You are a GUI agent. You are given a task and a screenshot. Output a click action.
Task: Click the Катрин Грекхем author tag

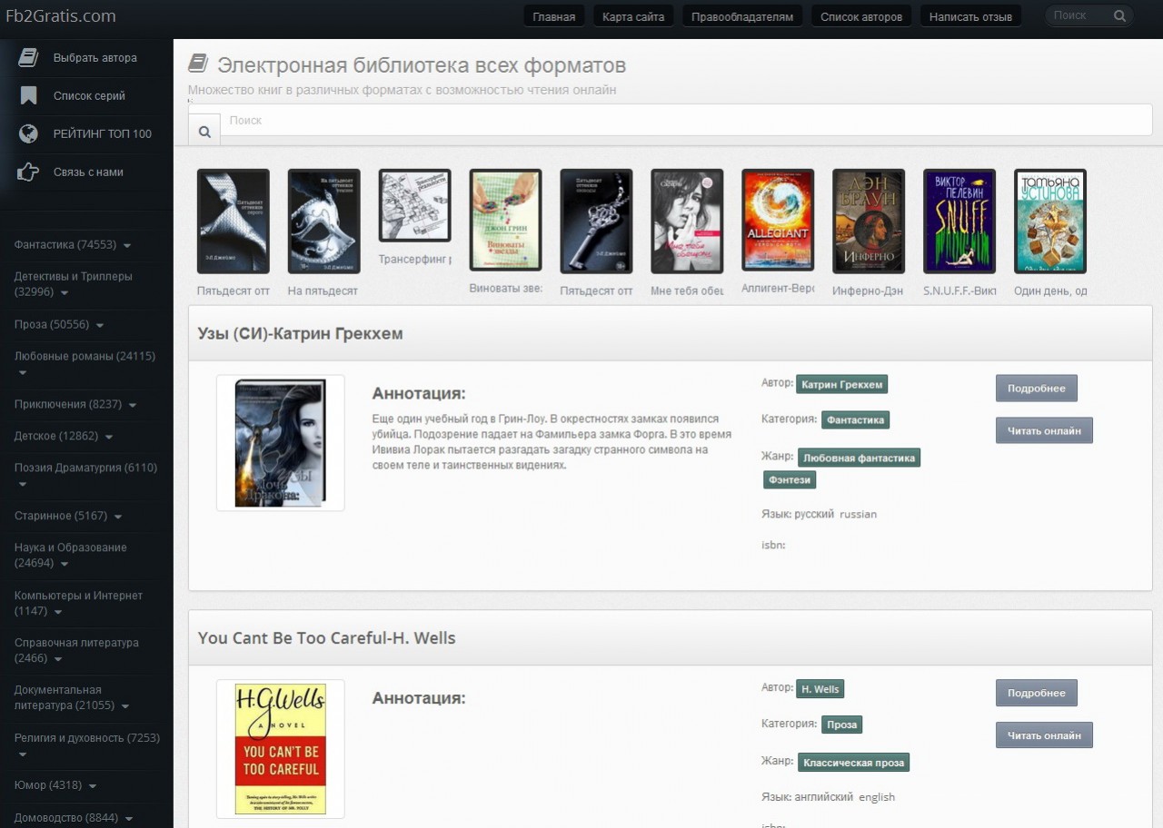841,384
